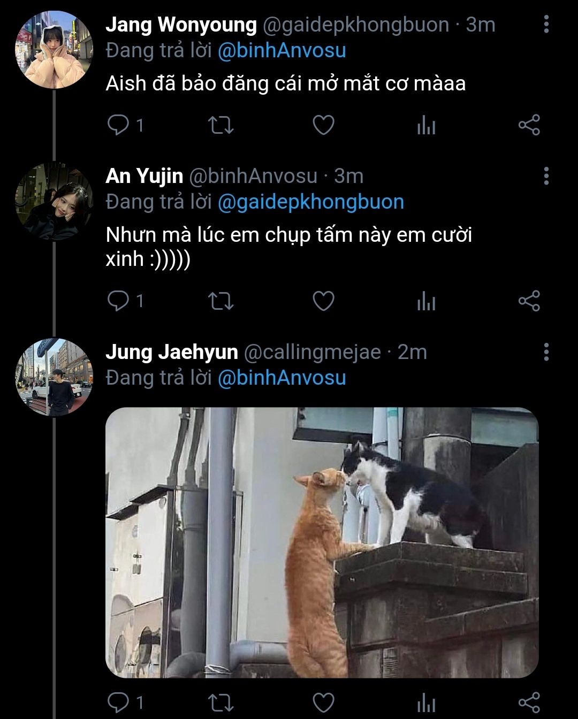Open Jung Jaehyun's profile picture
This screenshot has width=578, height=719.
[54, 377]
